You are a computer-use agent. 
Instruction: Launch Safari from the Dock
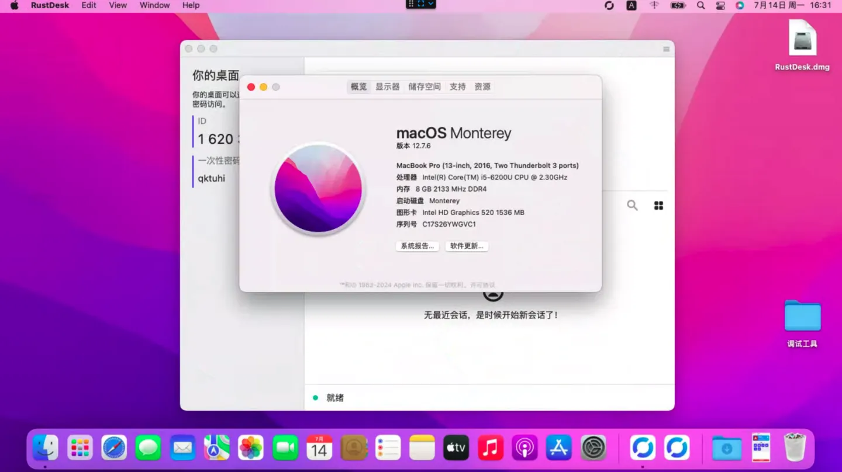pos(114,448)
